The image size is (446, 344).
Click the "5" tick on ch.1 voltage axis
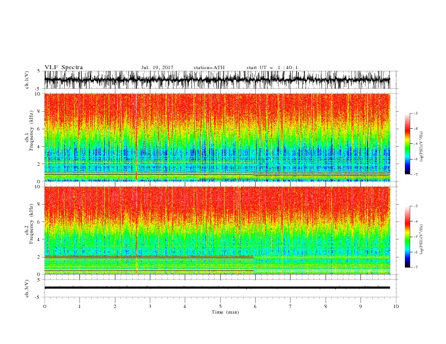coord(39,71)
